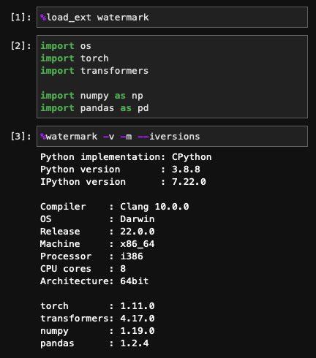Click the Architecture value 64bit
Viewport: 316px width, 358px height.
click(x=135, y=281)
